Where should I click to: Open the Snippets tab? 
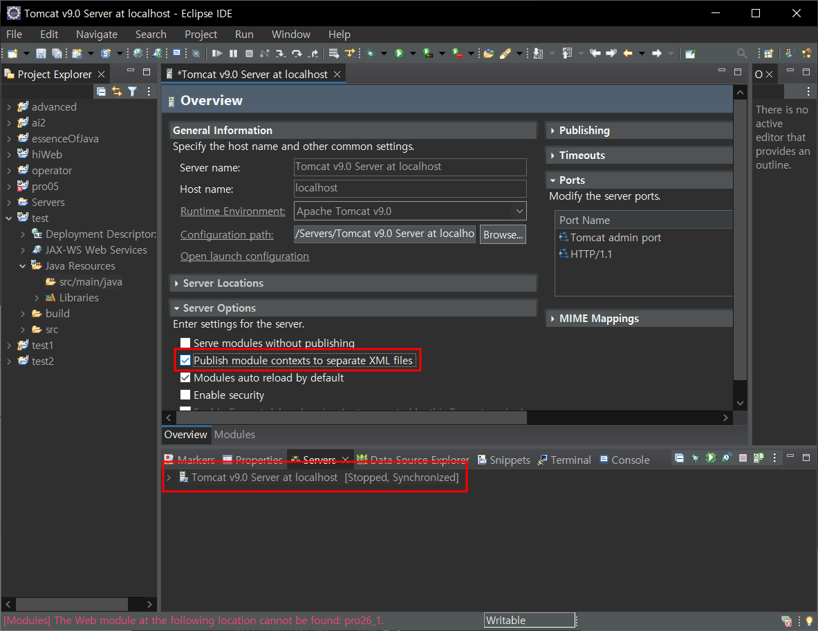coord(504,460)
